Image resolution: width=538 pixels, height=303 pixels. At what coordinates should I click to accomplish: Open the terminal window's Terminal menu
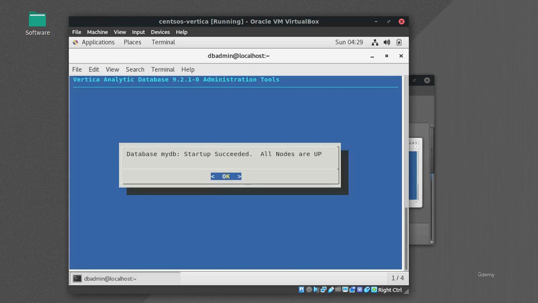[163, 69]
